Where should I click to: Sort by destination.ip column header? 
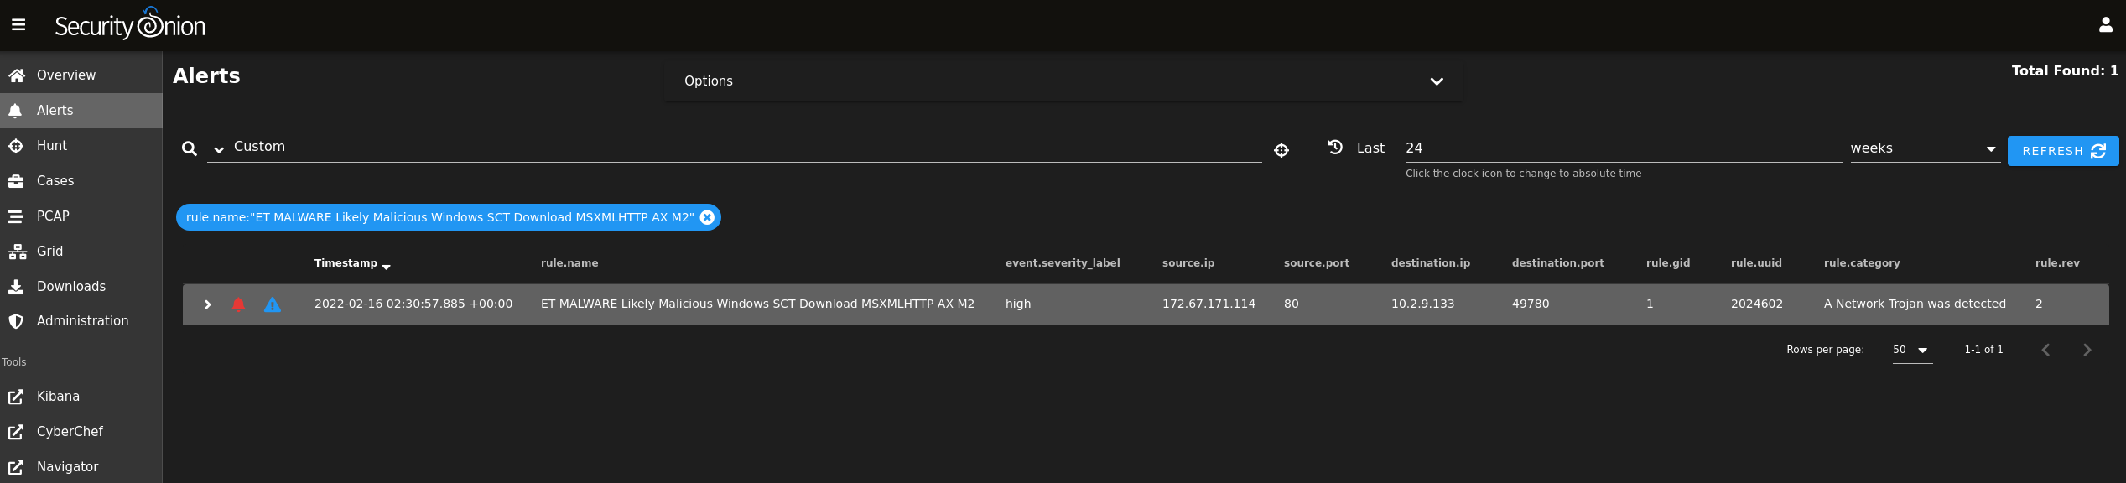pos(1431,263)
